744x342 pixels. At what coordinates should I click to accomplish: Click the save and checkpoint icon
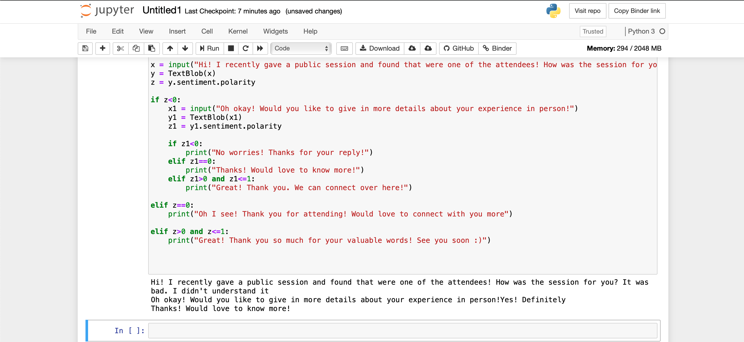click(85, 48)
